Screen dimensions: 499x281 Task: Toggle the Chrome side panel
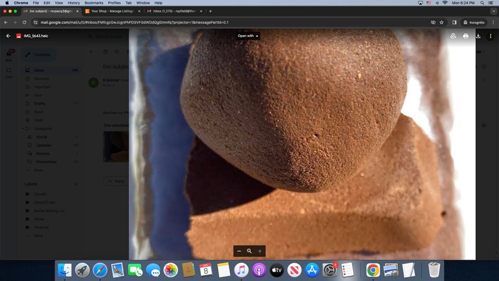[454, 22]
